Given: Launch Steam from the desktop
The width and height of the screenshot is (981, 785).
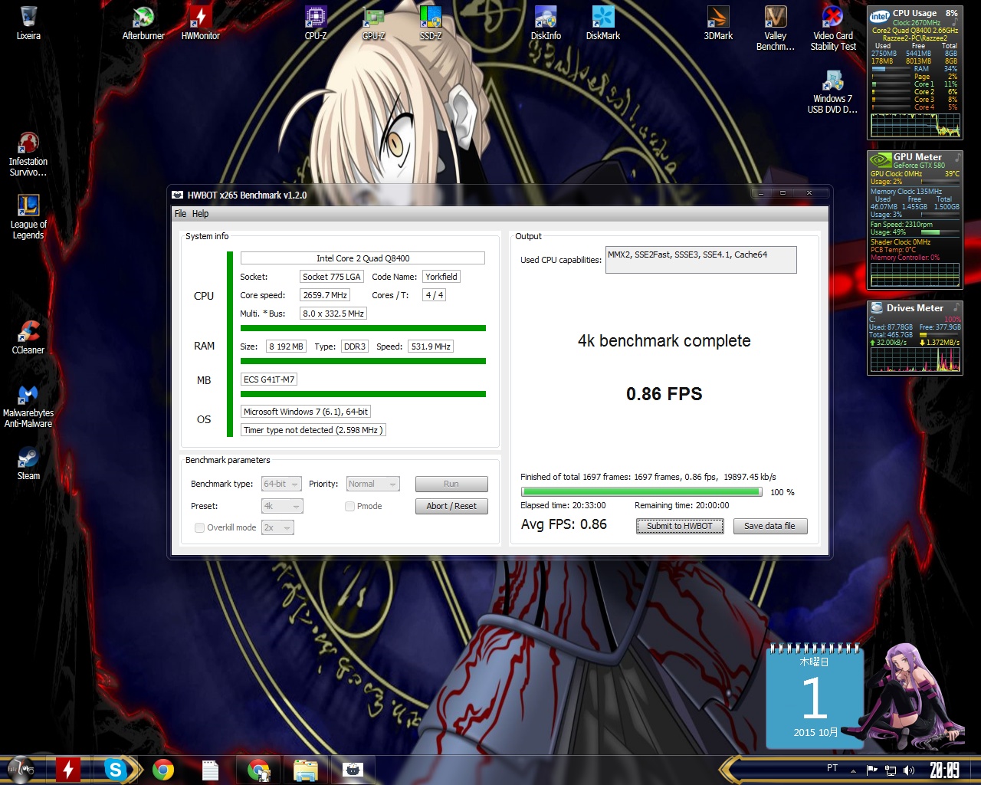Looking at the screenshot, I should (28, 463).
